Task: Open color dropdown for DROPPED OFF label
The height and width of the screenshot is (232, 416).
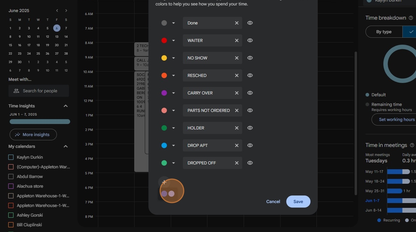Action: pos(173,163)
